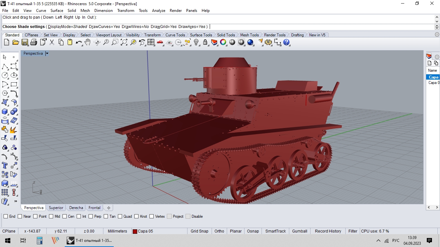Screen dimensions: 440x247
Task: Enable the End osnap checkbox
Action: (5, 216)
